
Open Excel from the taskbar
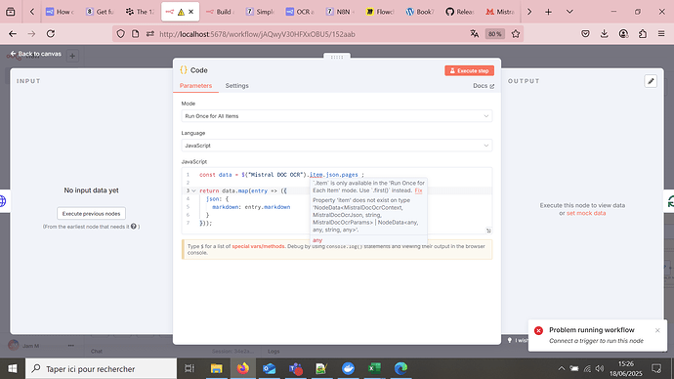click(374, 368)
